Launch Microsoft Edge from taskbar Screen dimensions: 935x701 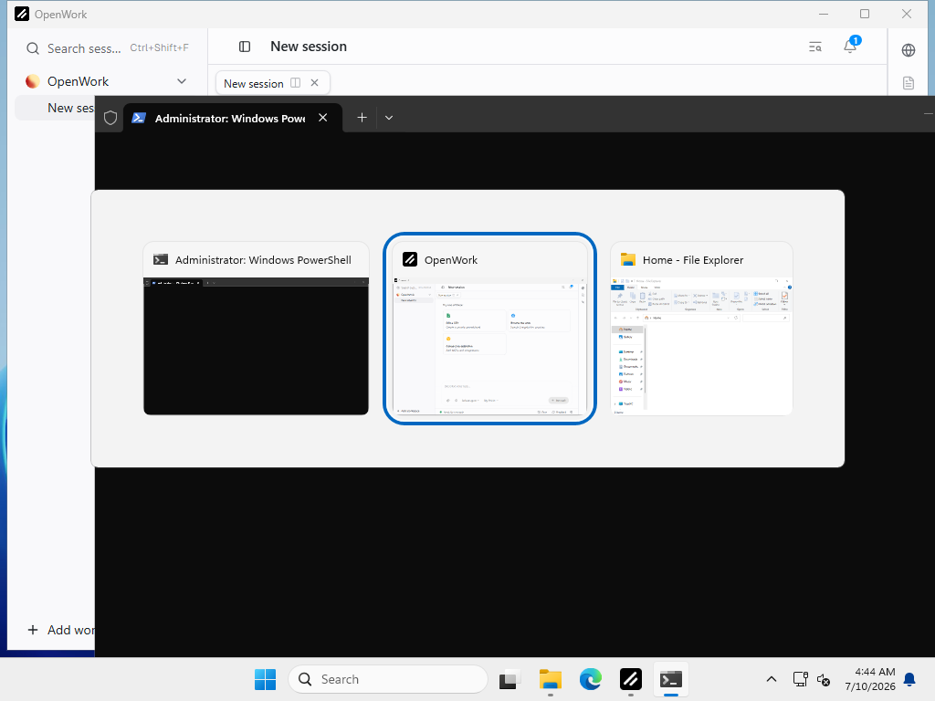pos(591,679)
